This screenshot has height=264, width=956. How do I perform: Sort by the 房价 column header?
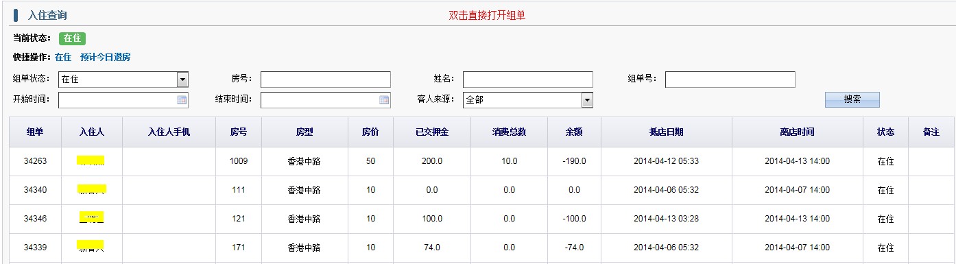[370, 132]
